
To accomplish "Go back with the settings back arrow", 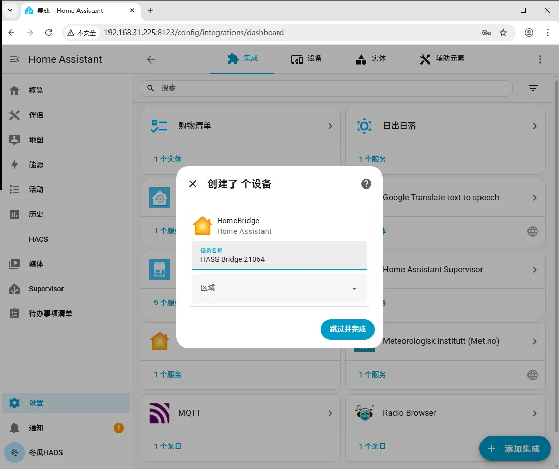I will point(151,59).
